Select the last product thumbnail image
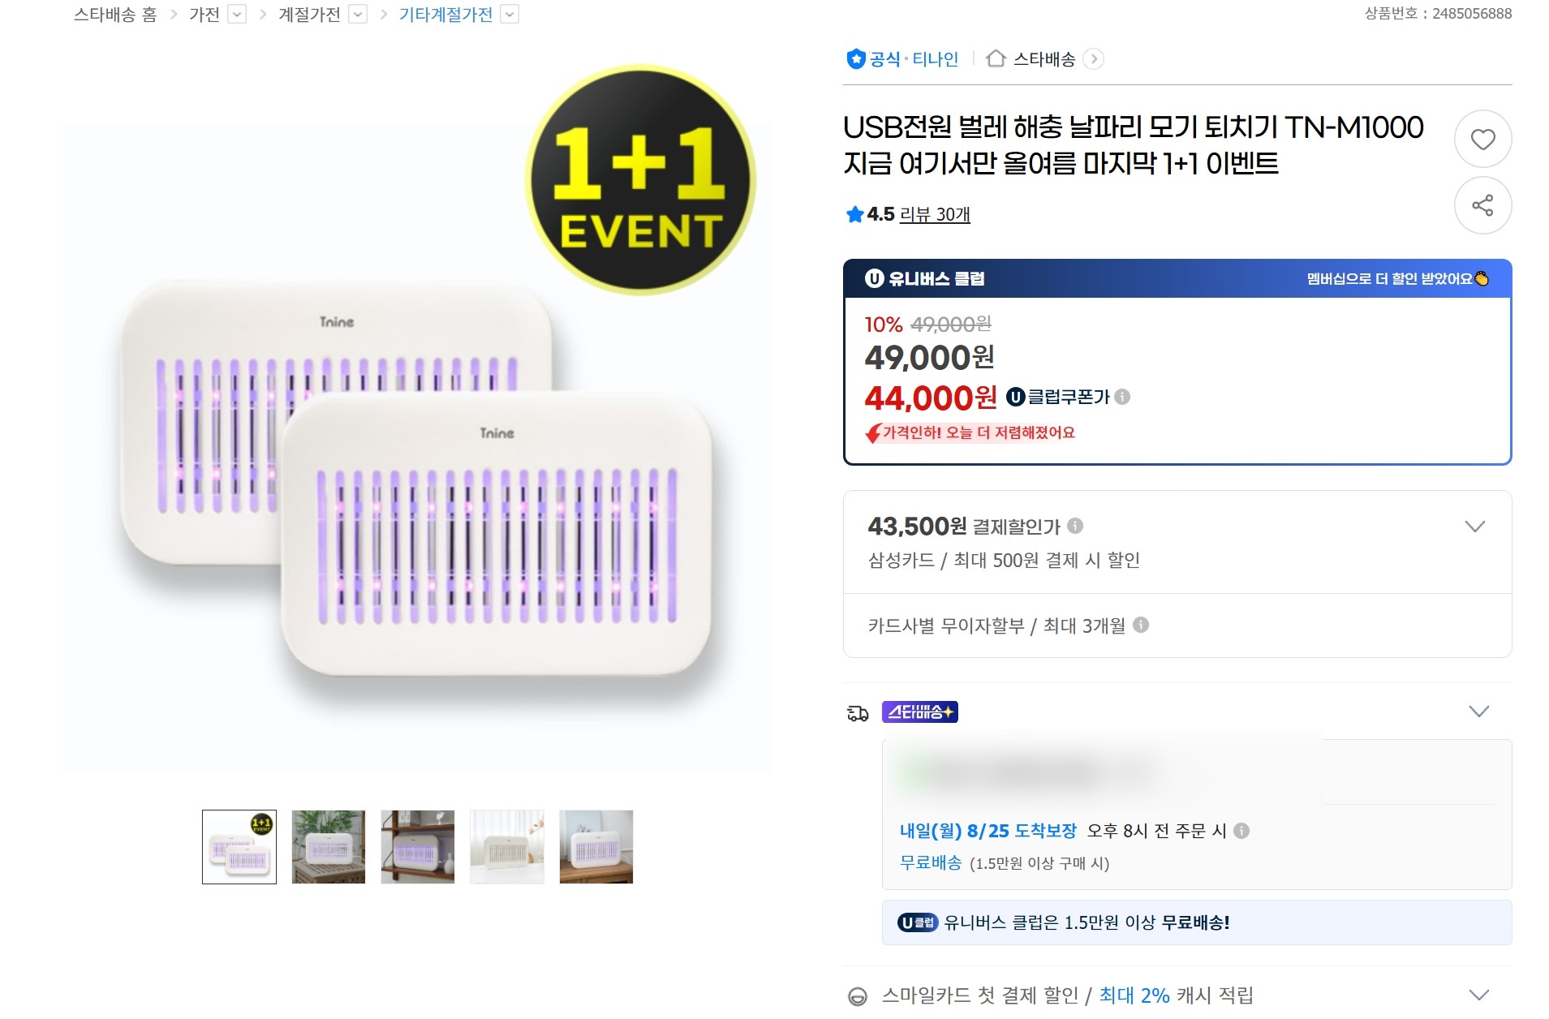 coord(596,847)
